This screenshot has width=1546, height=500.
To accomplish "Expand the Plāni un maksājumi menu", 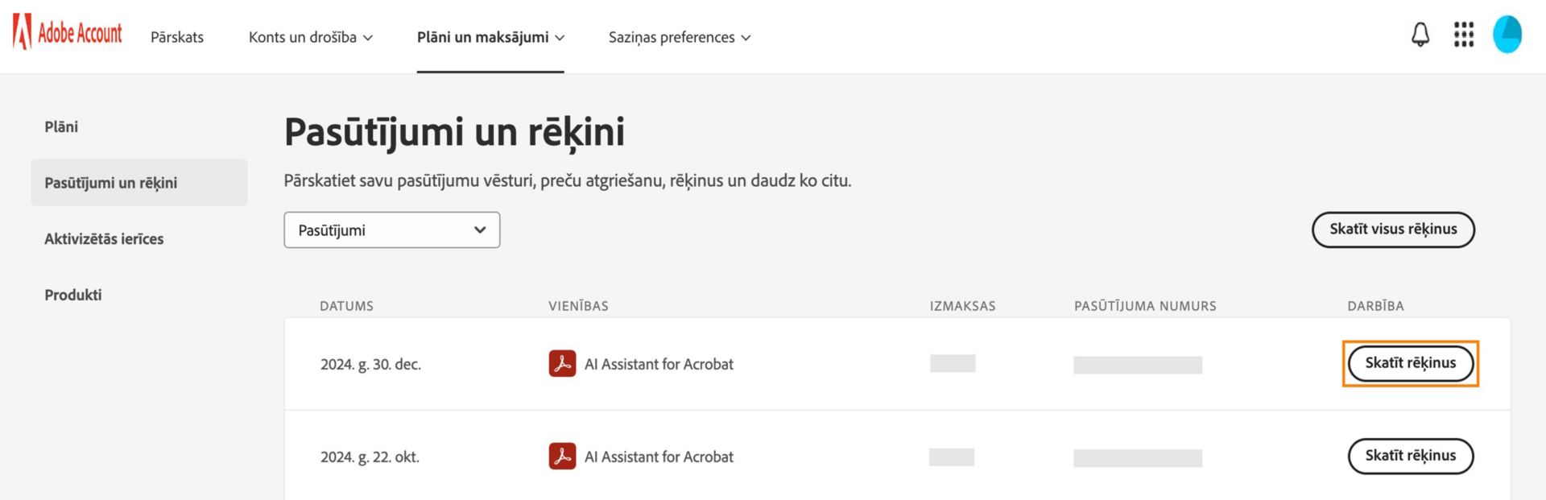I will (490, 37).
